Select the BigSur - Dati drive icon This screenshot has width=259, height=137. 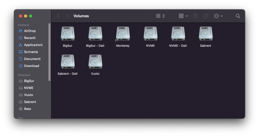95,34
